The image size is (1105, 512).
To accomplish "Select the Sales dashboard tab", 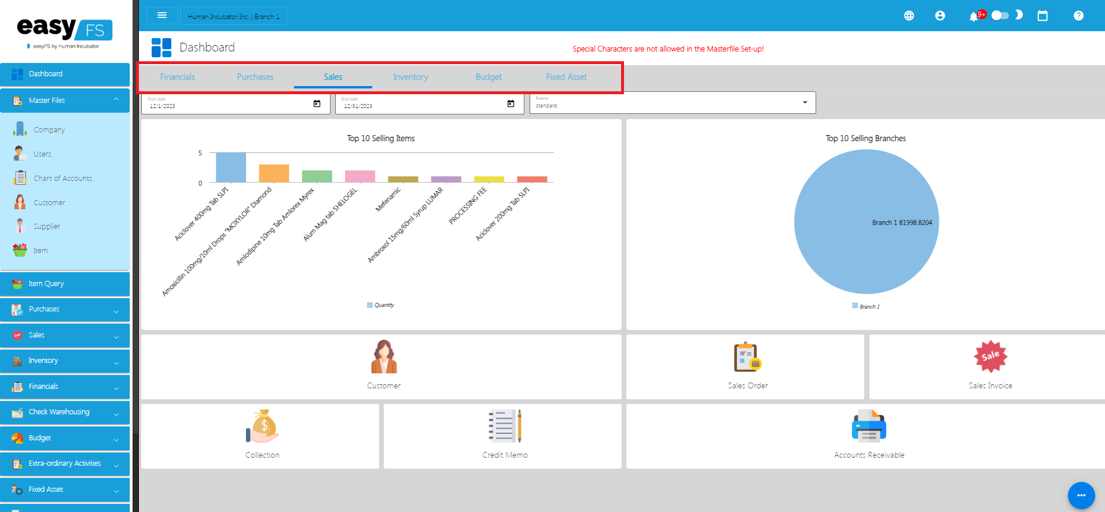I will pos(333,77).
